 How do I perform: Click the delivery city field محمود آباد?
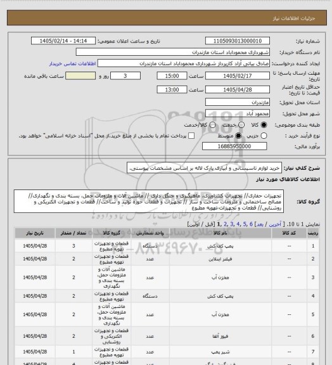pyautogui.click(x=238, y=113)
